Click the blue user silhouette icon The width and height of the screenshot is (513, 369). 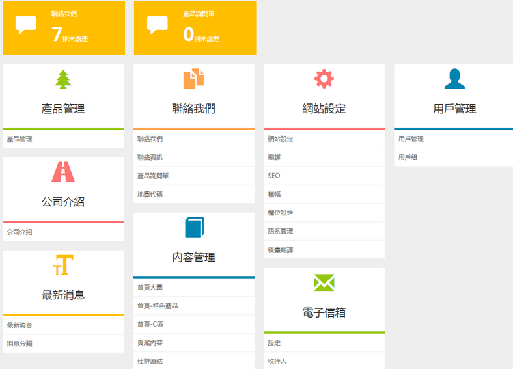pos(454,79)
